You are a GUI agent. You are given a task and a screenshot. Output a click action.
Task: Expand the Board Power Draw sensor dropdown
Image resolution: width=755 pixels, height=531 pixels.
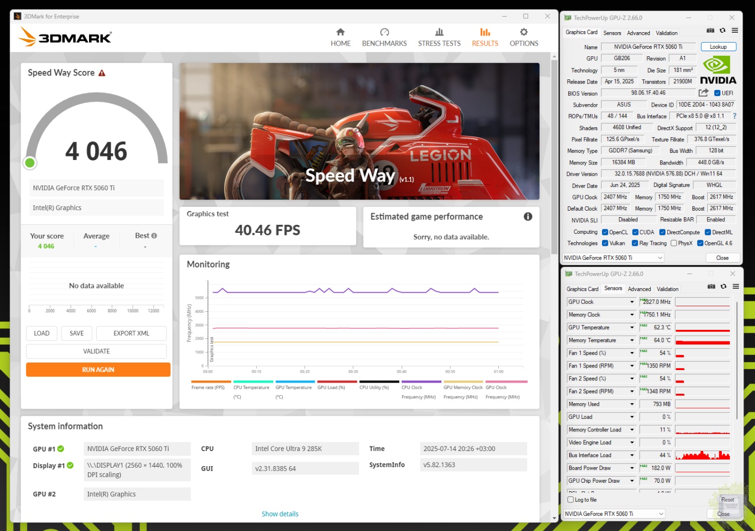tap(632, 468)
